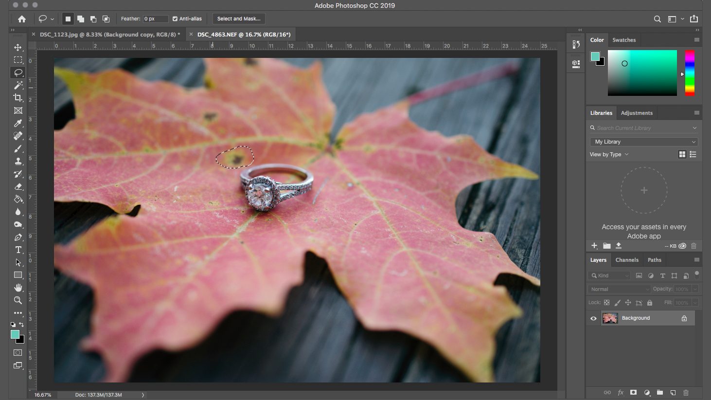Open the My Library dropdown

coord(644,142)
